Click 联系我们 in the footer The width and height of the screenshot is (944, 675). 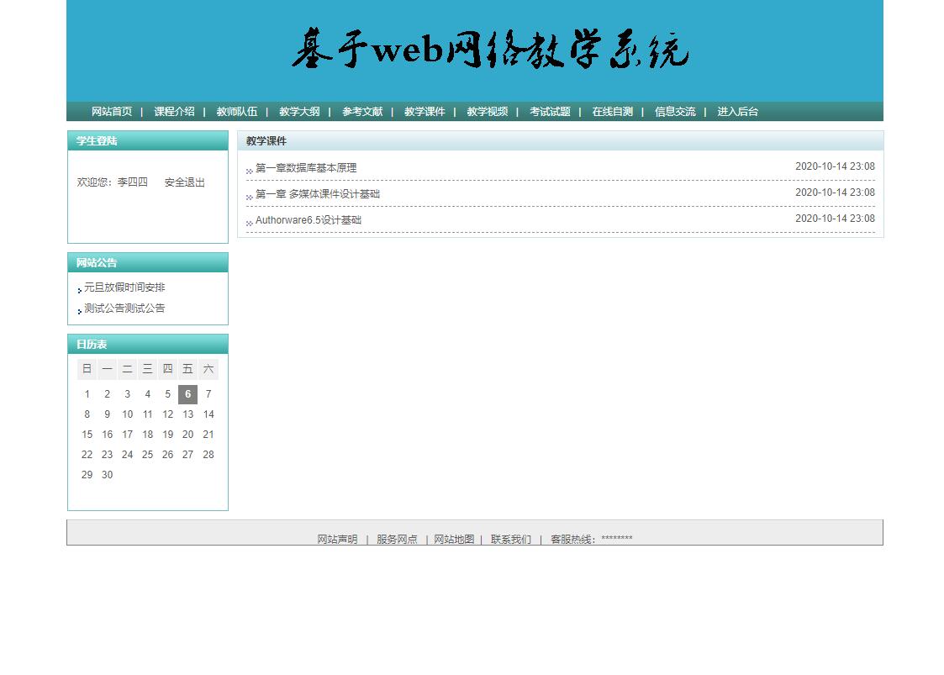pos(510,539)
